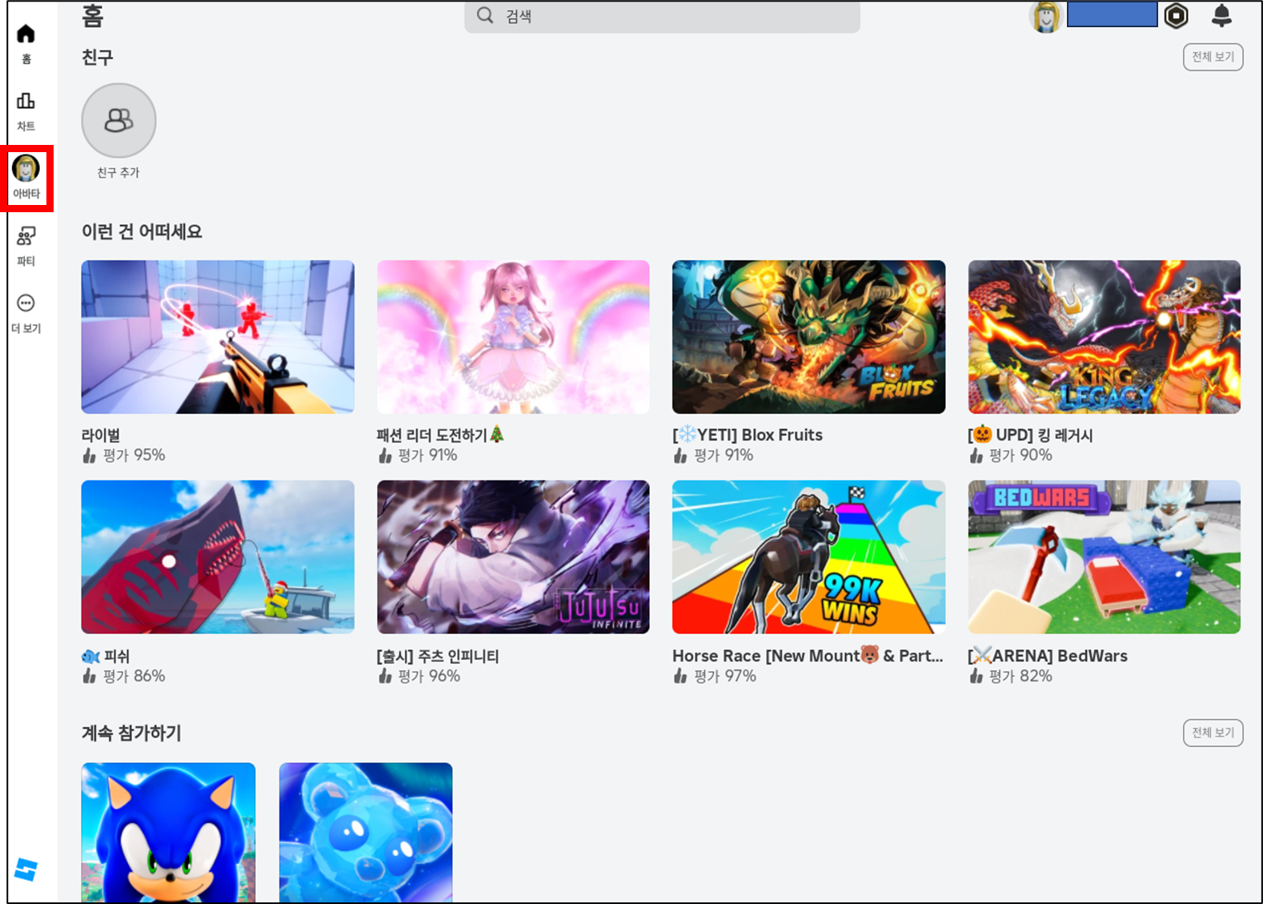Screen dimensions: 1263x904
Task: Click the 피쉬 game title text
Action: click(106, 657)
